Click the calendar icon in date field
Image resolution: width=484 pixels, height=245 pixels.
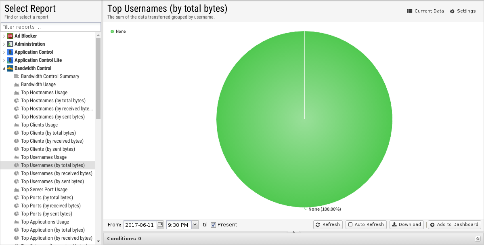(160, 225)
